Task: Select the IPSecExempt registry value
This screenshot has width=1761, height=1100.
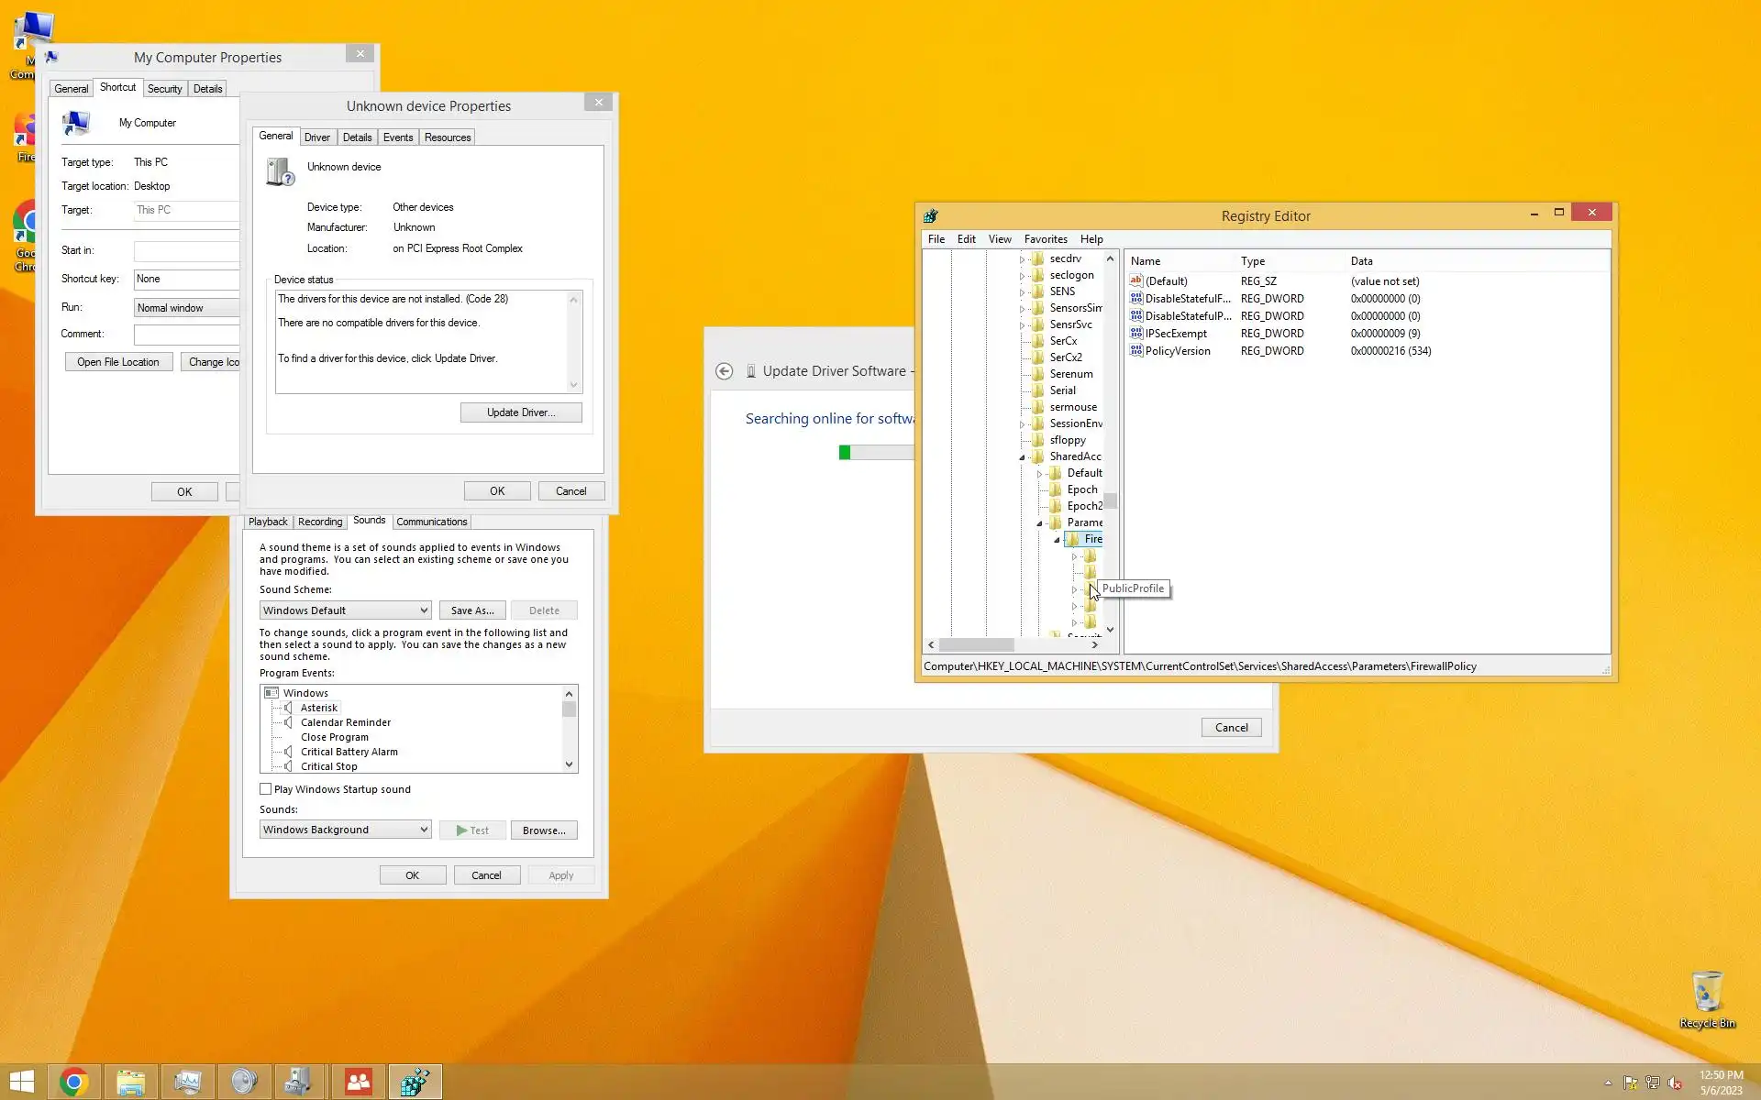Action: (1175, 334)
